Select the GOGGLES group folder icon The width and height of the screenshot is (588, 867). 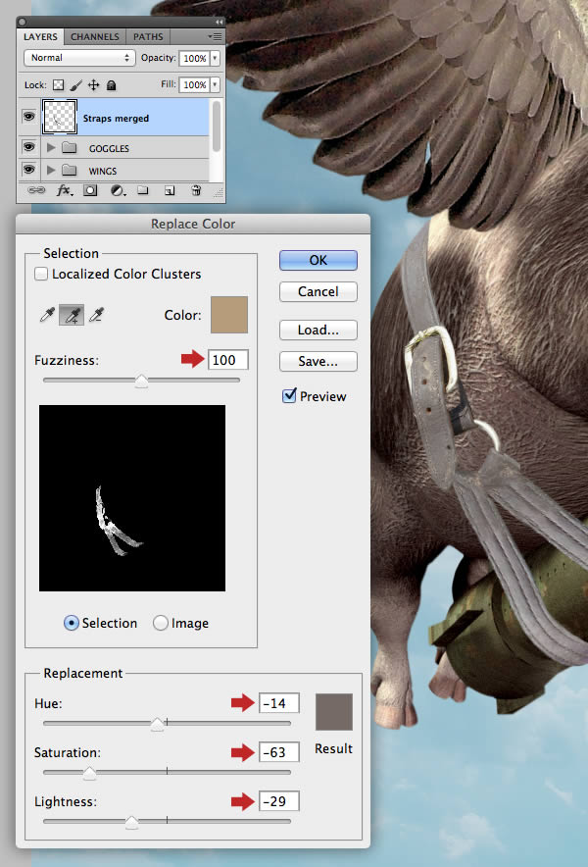[x=69, y=148]
